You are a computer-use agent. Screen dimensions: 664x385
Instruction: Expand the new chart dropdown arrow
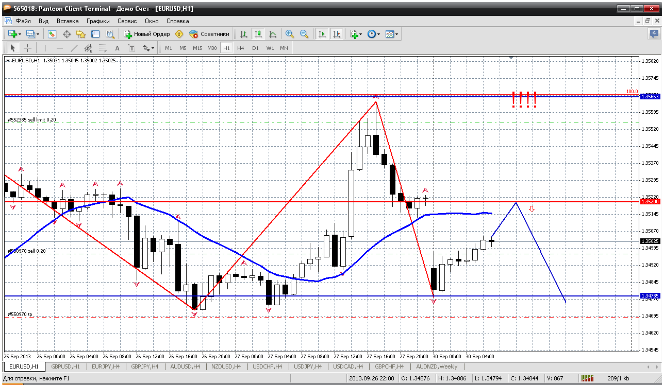pos(20,34)
